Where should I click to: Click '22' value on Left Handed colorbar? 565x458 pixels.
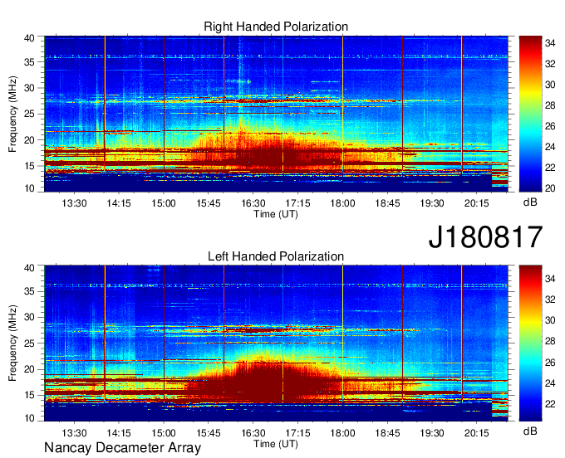coord(550,404)
